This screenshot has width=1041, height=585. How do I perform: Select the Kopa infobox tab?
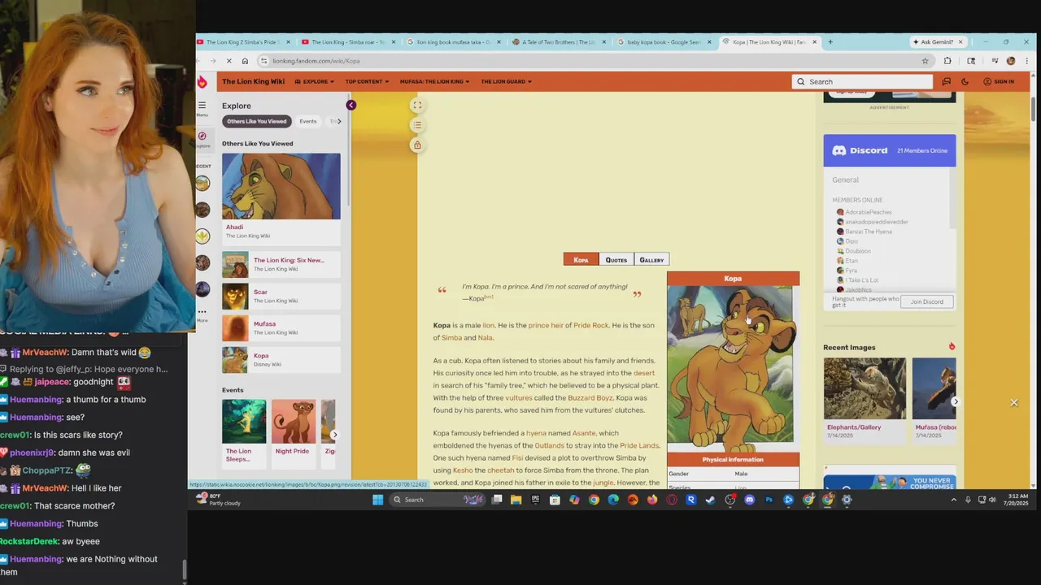click(x=581, y=259)
